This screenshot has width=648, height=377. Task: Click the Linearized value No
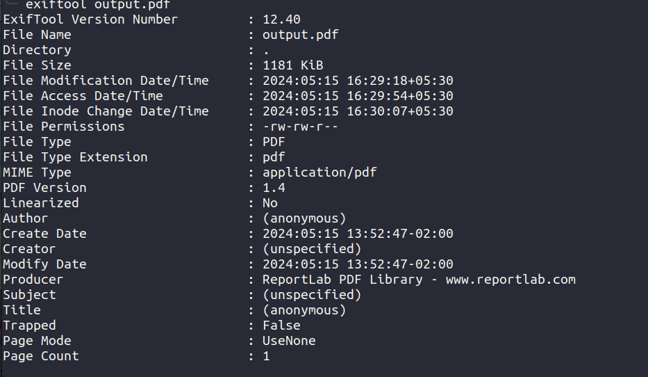tap(270, 203)
